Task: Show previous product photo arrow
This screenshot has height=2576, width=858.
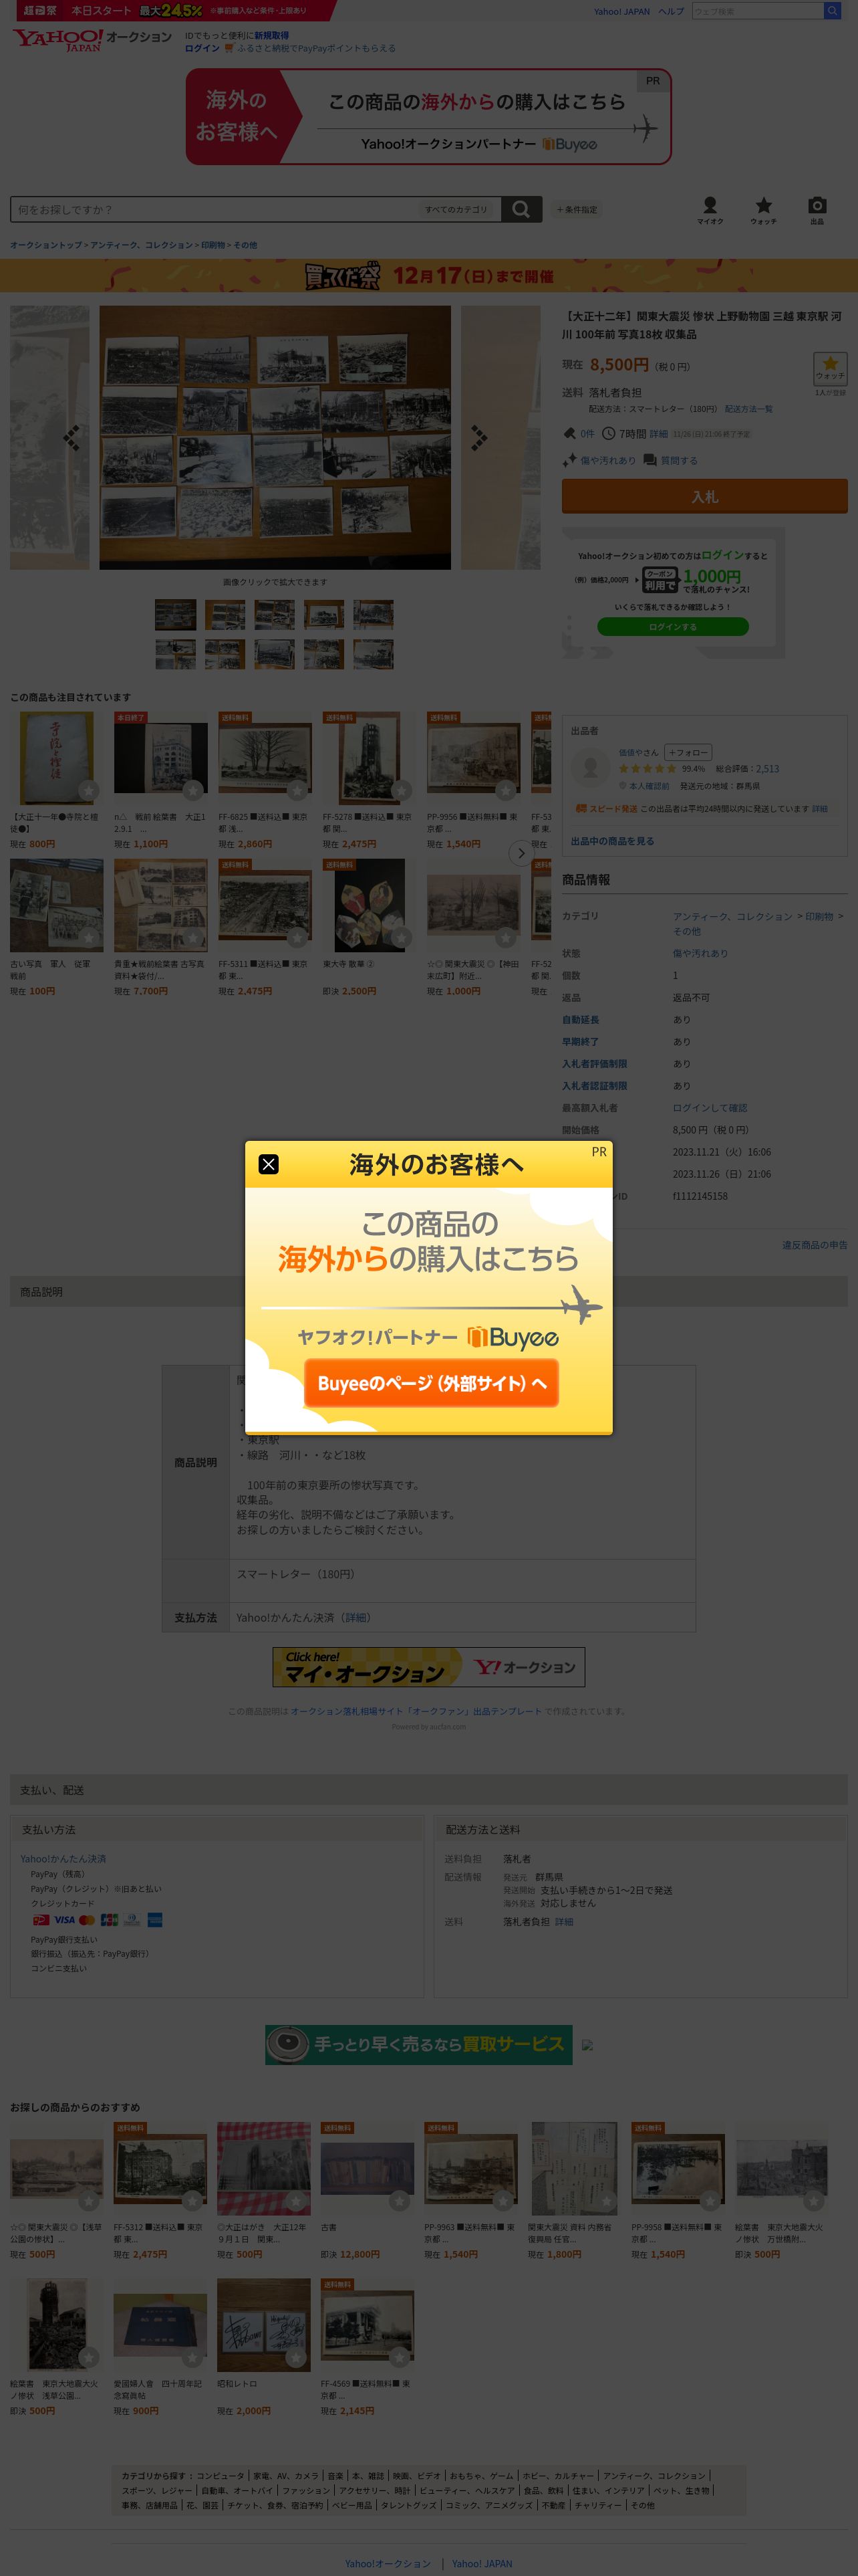Action: (71, 437)
